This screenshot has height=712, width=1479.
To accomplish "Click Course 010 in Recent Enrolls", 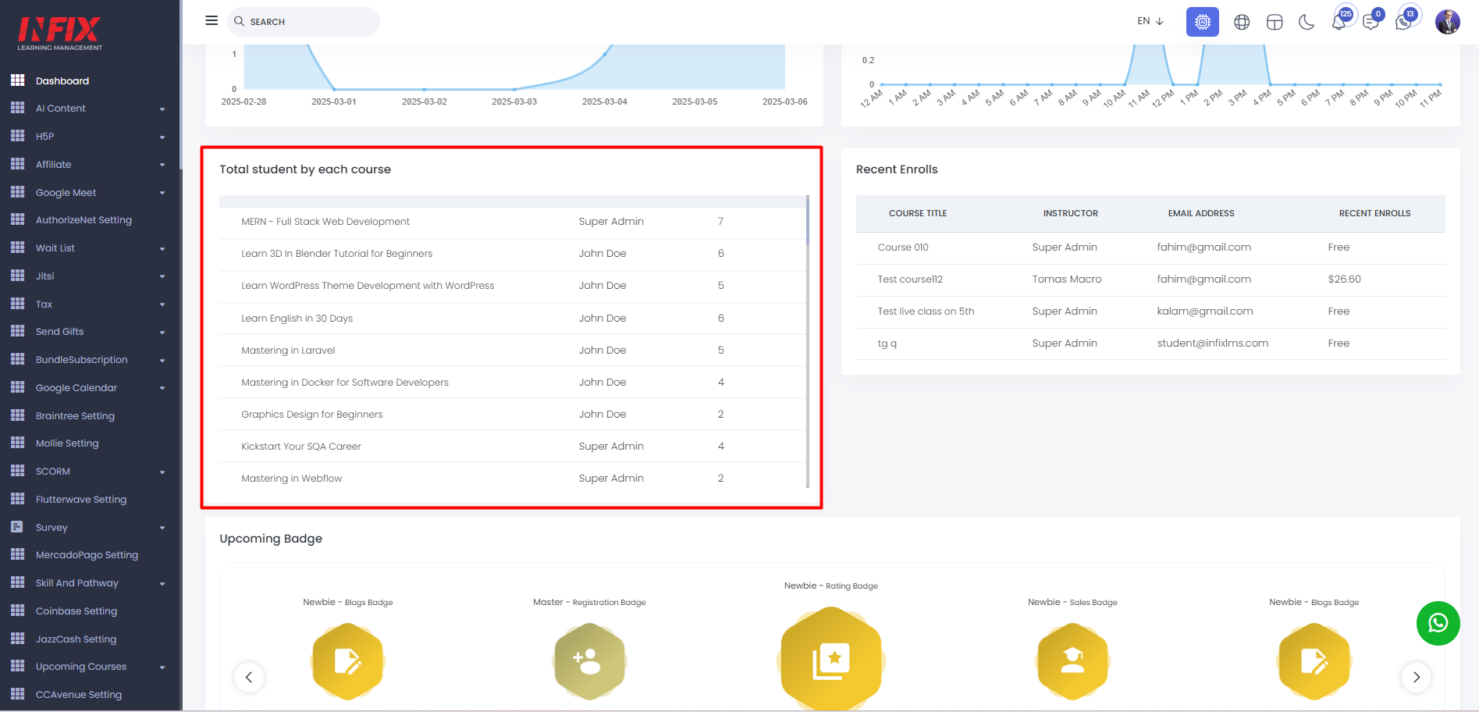I will 903,247.
